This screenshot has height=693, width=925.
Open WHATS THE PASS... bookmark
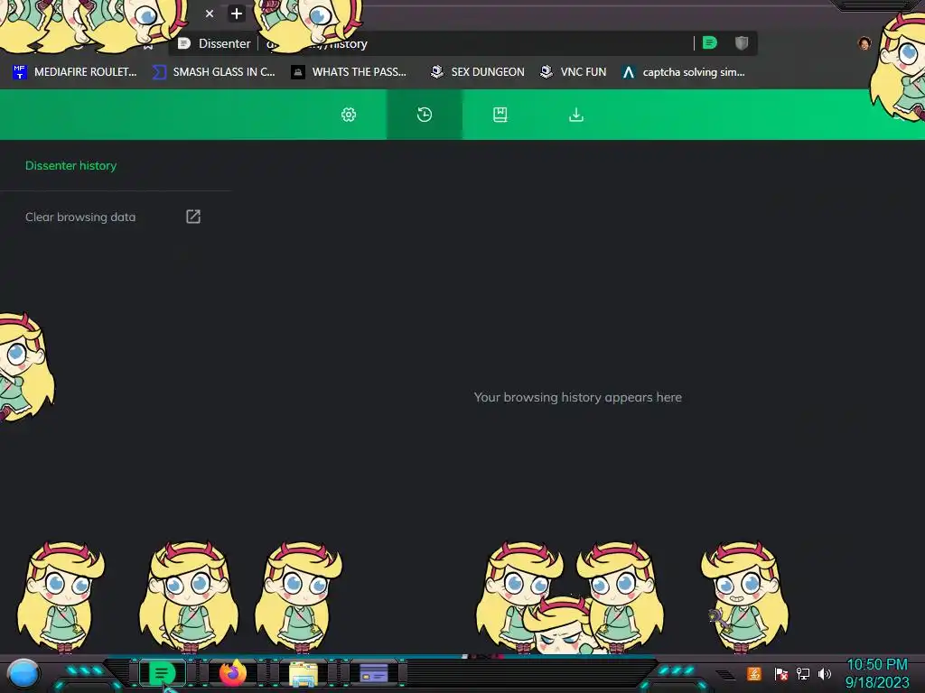click(350, 72)
